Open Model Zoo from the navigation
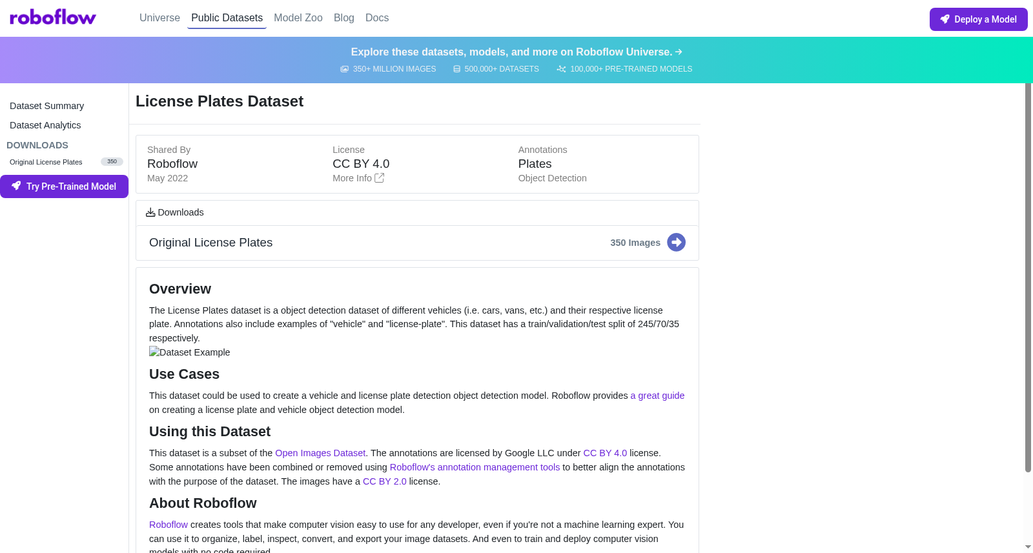 coord(298,18)
